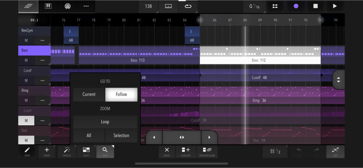
Task: Zoom to Loop region
Action: click(x=105, y=122)
